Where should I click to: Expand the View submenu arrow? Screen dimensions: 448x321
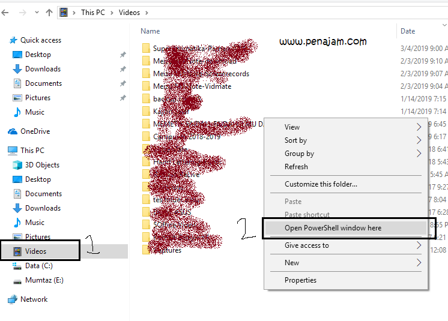coord(419,127)
